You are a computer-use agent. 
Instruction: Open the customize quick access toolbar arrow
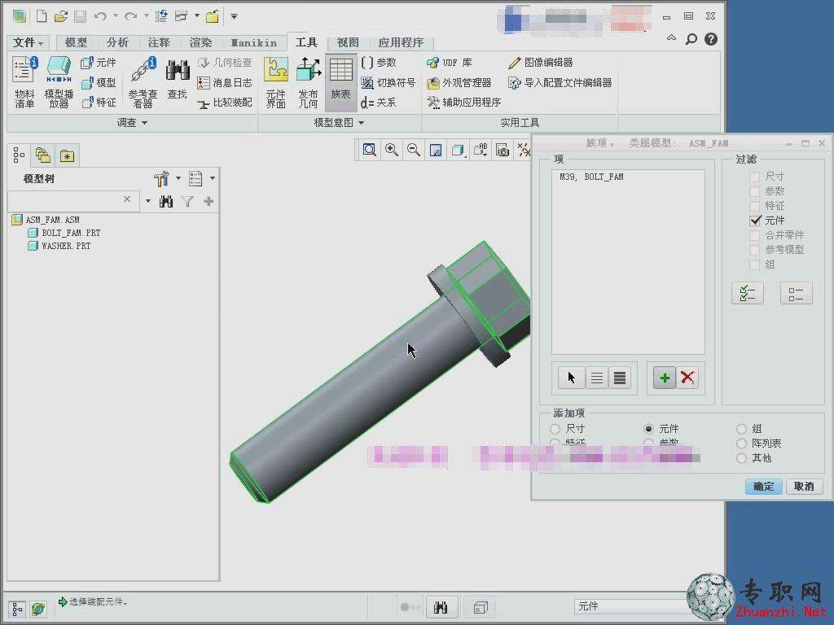click(234, 16)
